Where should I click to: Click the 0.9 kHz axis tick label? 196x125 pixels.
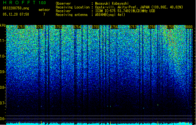3,72
